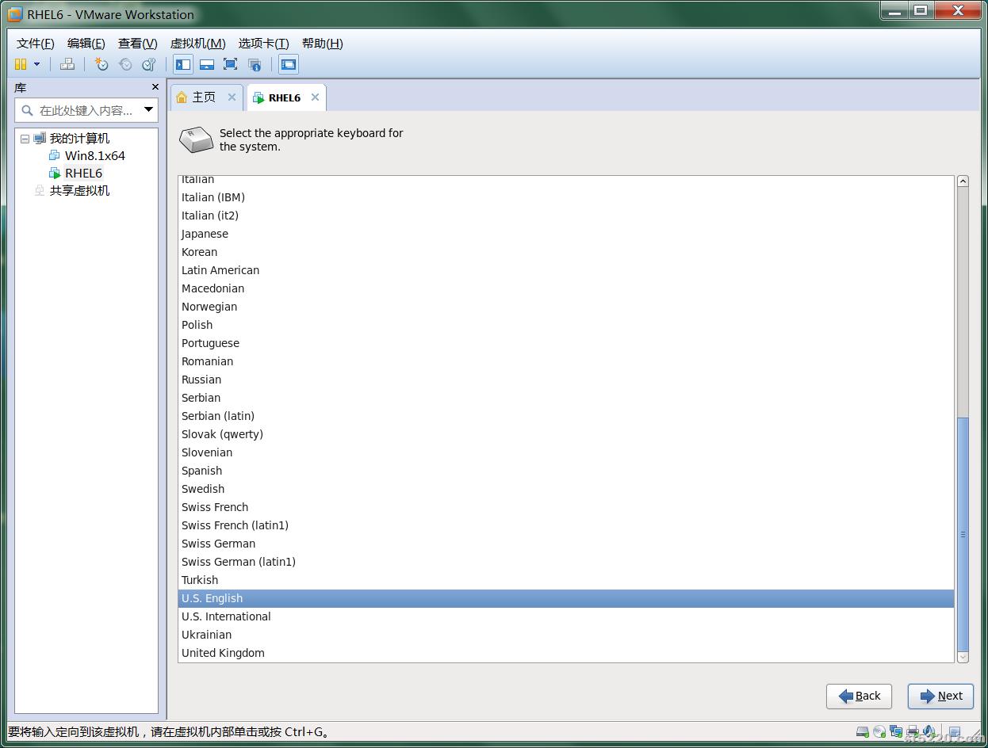Click the take snapshot clock icon
988x748 pixels.
point(101,65)
